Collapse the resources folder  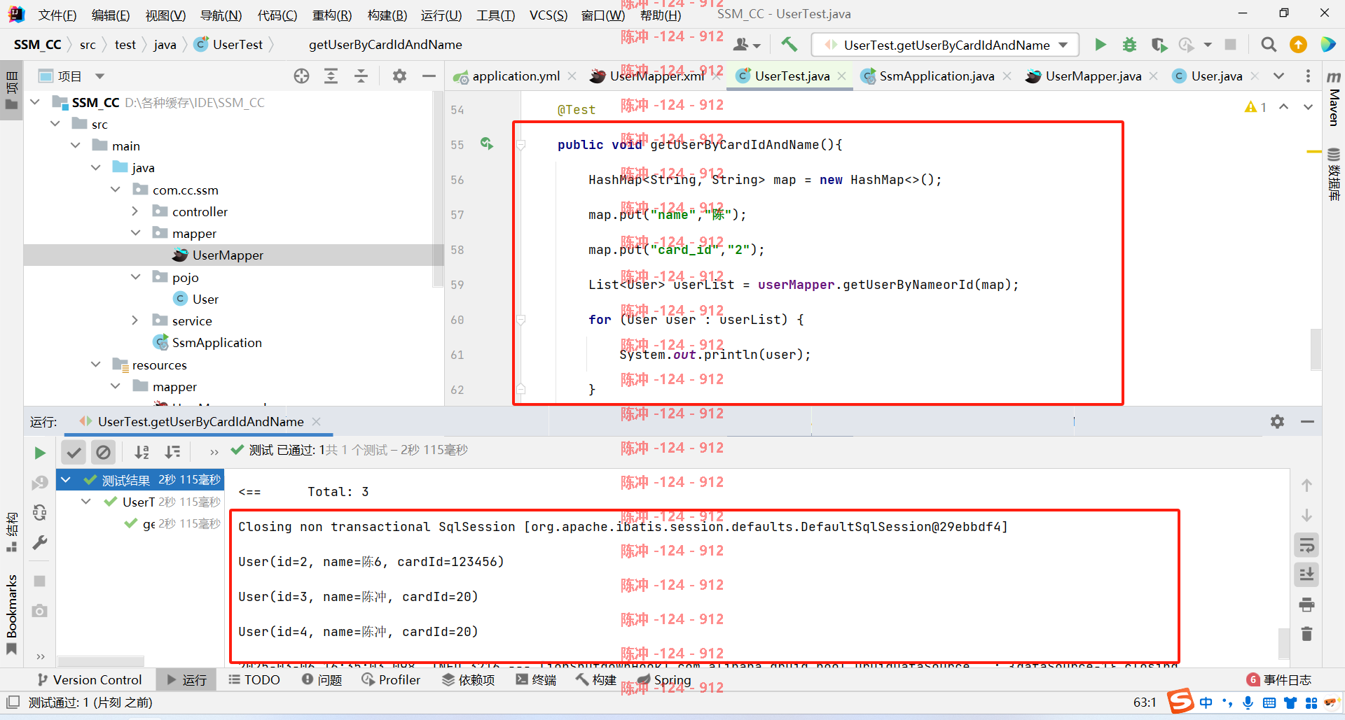95,365
